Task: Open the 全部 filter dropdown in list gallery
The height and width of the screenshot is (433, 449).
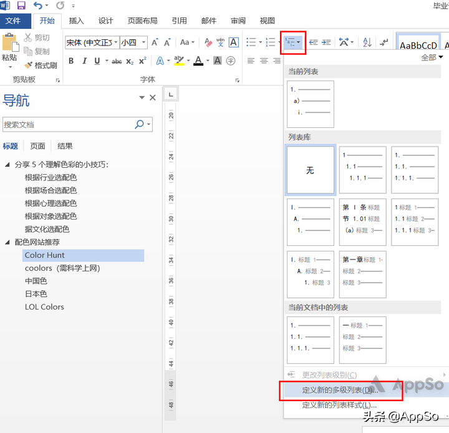Action: (432, 57)
